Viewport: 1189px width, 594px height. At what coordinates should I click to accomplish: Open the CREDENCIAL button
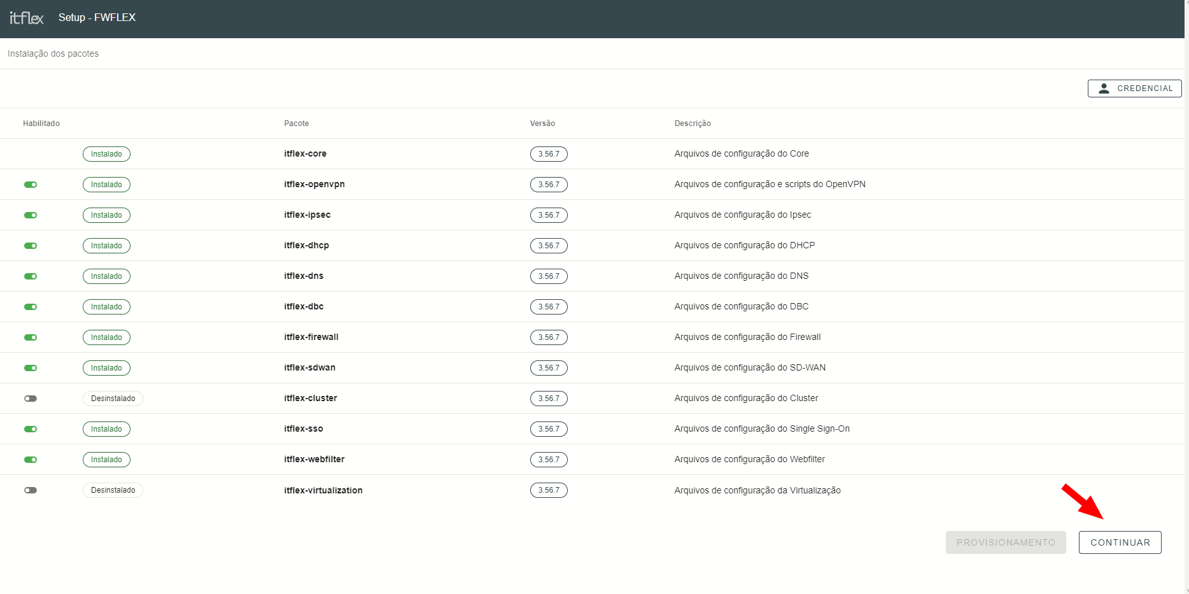click(x=1135, y=88)
